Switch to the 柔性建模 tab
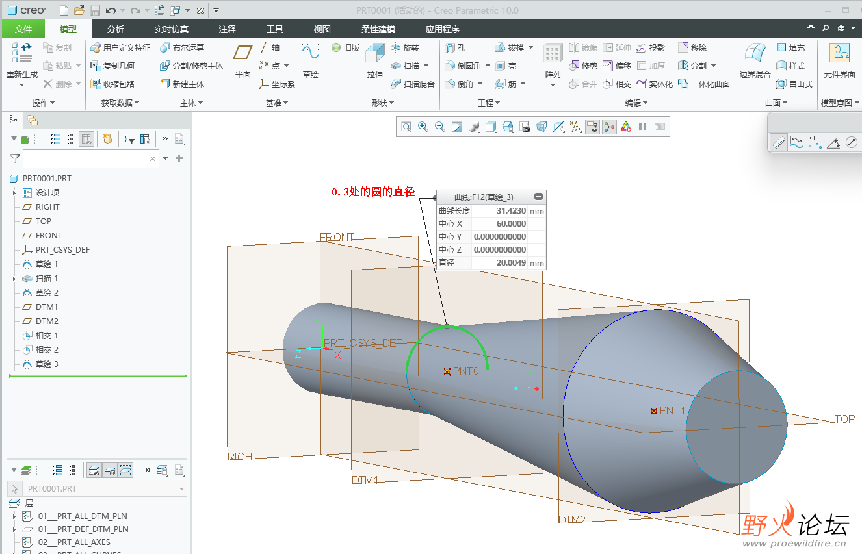 tap(378, 29)
